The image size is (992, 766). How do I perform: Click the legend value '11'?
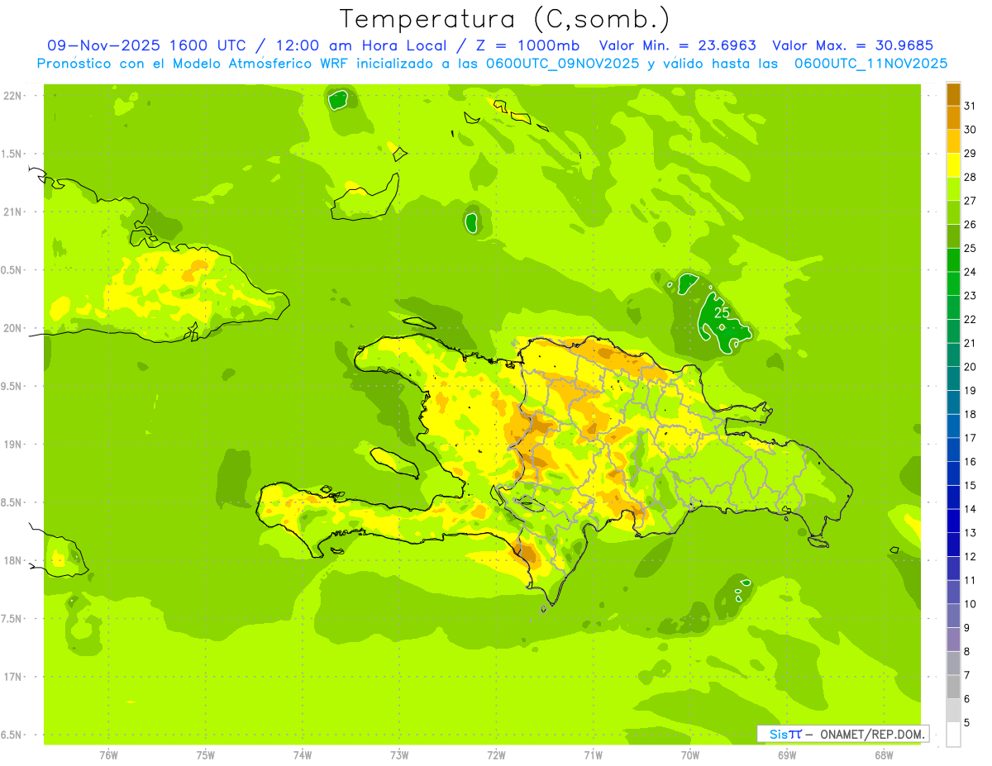click(x=971, y=581)
